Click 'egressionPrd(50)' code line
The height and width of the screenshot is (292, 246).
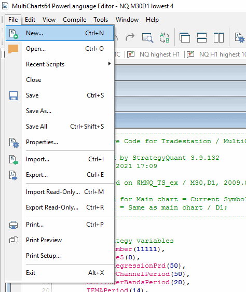(149, 266)
